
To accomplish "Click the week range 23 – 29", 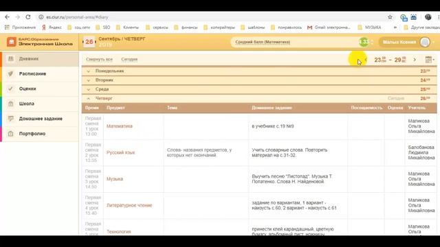I will pyautogui.click(x=390, y=60).
